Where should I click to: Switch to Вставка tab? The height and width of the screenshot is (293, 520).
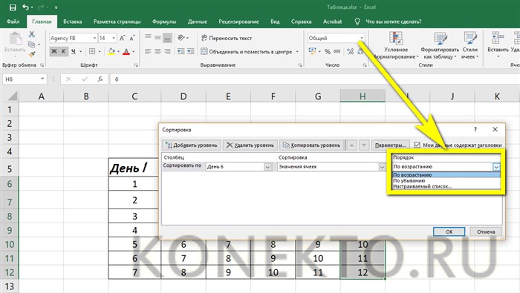72,22
